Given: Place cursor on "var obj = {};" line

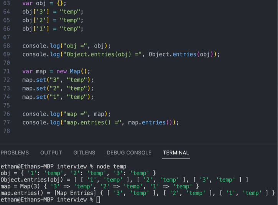Looking at the screenshot, I should 44,3.
